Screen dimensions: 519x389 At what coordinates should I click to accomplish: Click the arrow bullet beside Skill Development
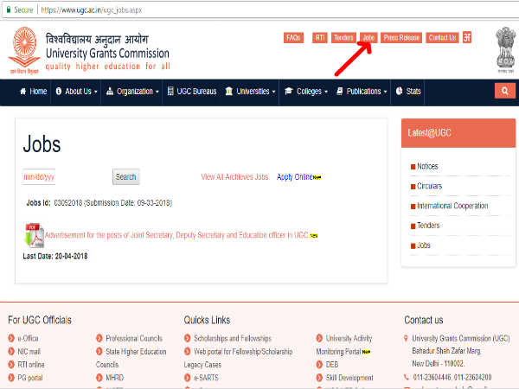(x=319, y=378)
